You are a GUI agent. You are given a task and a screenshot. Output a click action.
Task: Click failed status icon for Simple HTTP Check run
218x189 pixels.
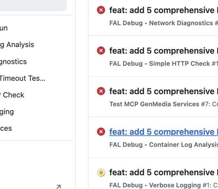101,51
